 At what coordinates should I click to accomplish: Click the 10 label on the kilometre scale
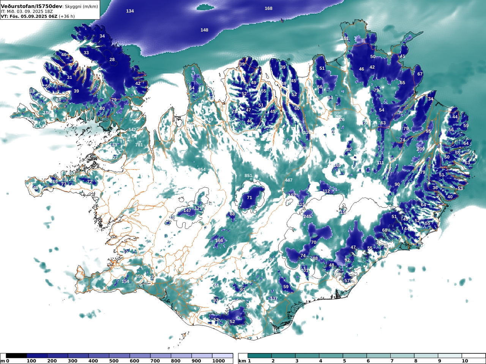pos(465,361)
